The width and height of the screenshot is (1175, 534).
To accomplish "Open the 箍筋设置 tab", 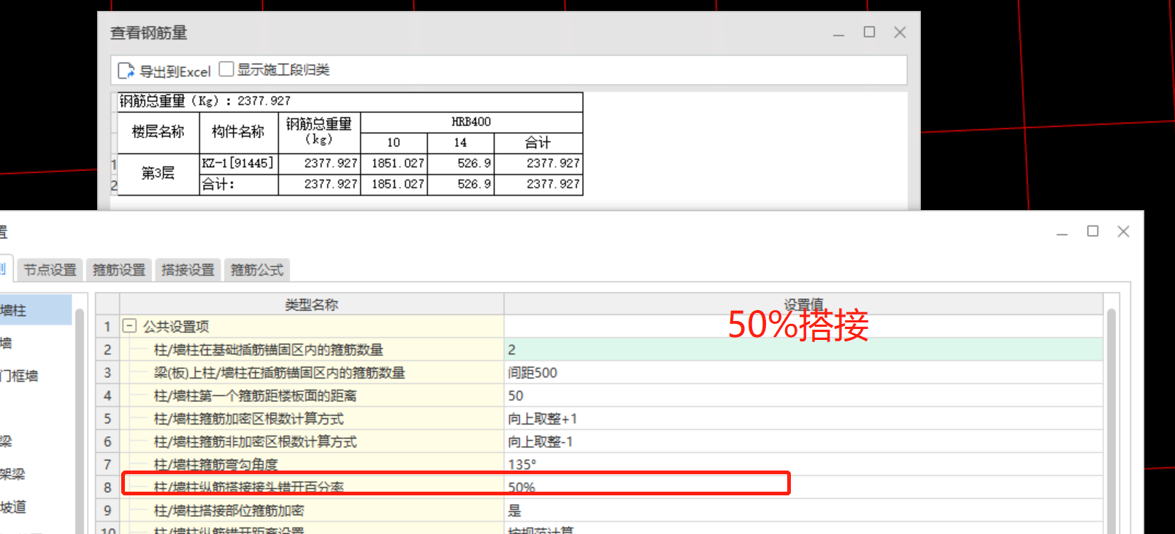I will (119, 270).
